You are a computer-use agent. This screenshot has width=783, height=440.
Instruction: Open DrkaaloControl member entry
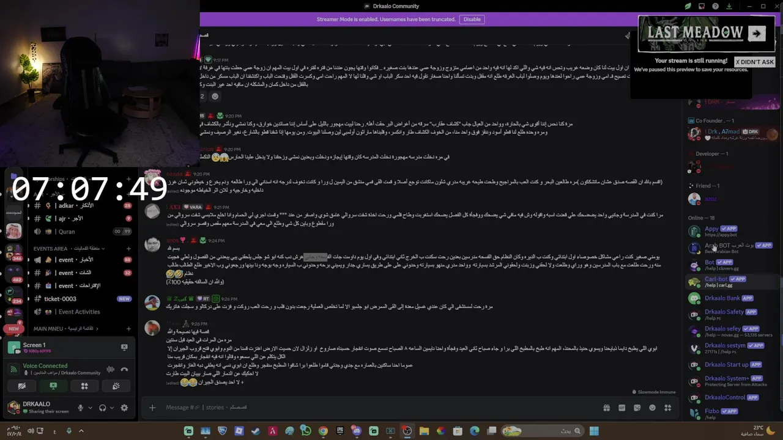tap(730, 397)
